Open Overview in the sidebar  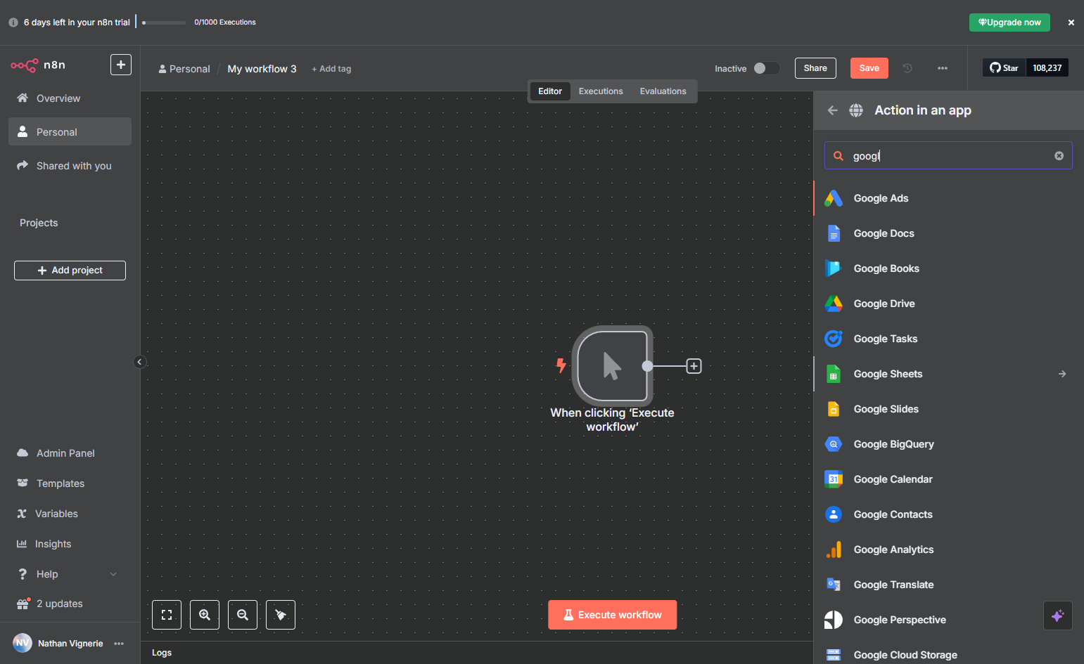coord(70,98)
